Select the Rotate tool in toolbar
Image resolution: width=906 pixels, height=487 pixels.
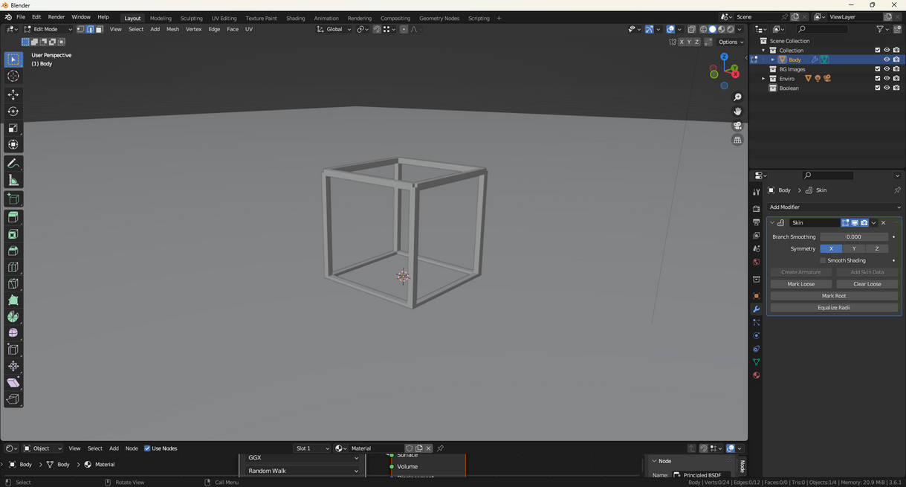[13, 112]
